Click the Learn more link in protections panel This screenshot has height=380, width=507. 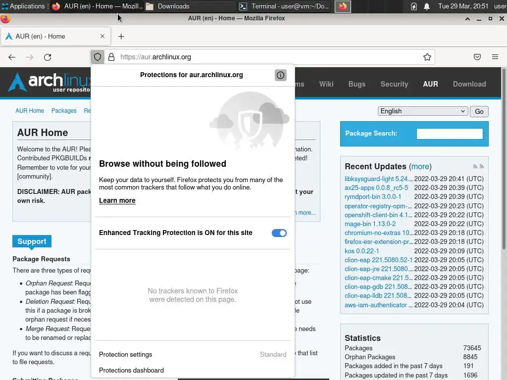point(117,200)
